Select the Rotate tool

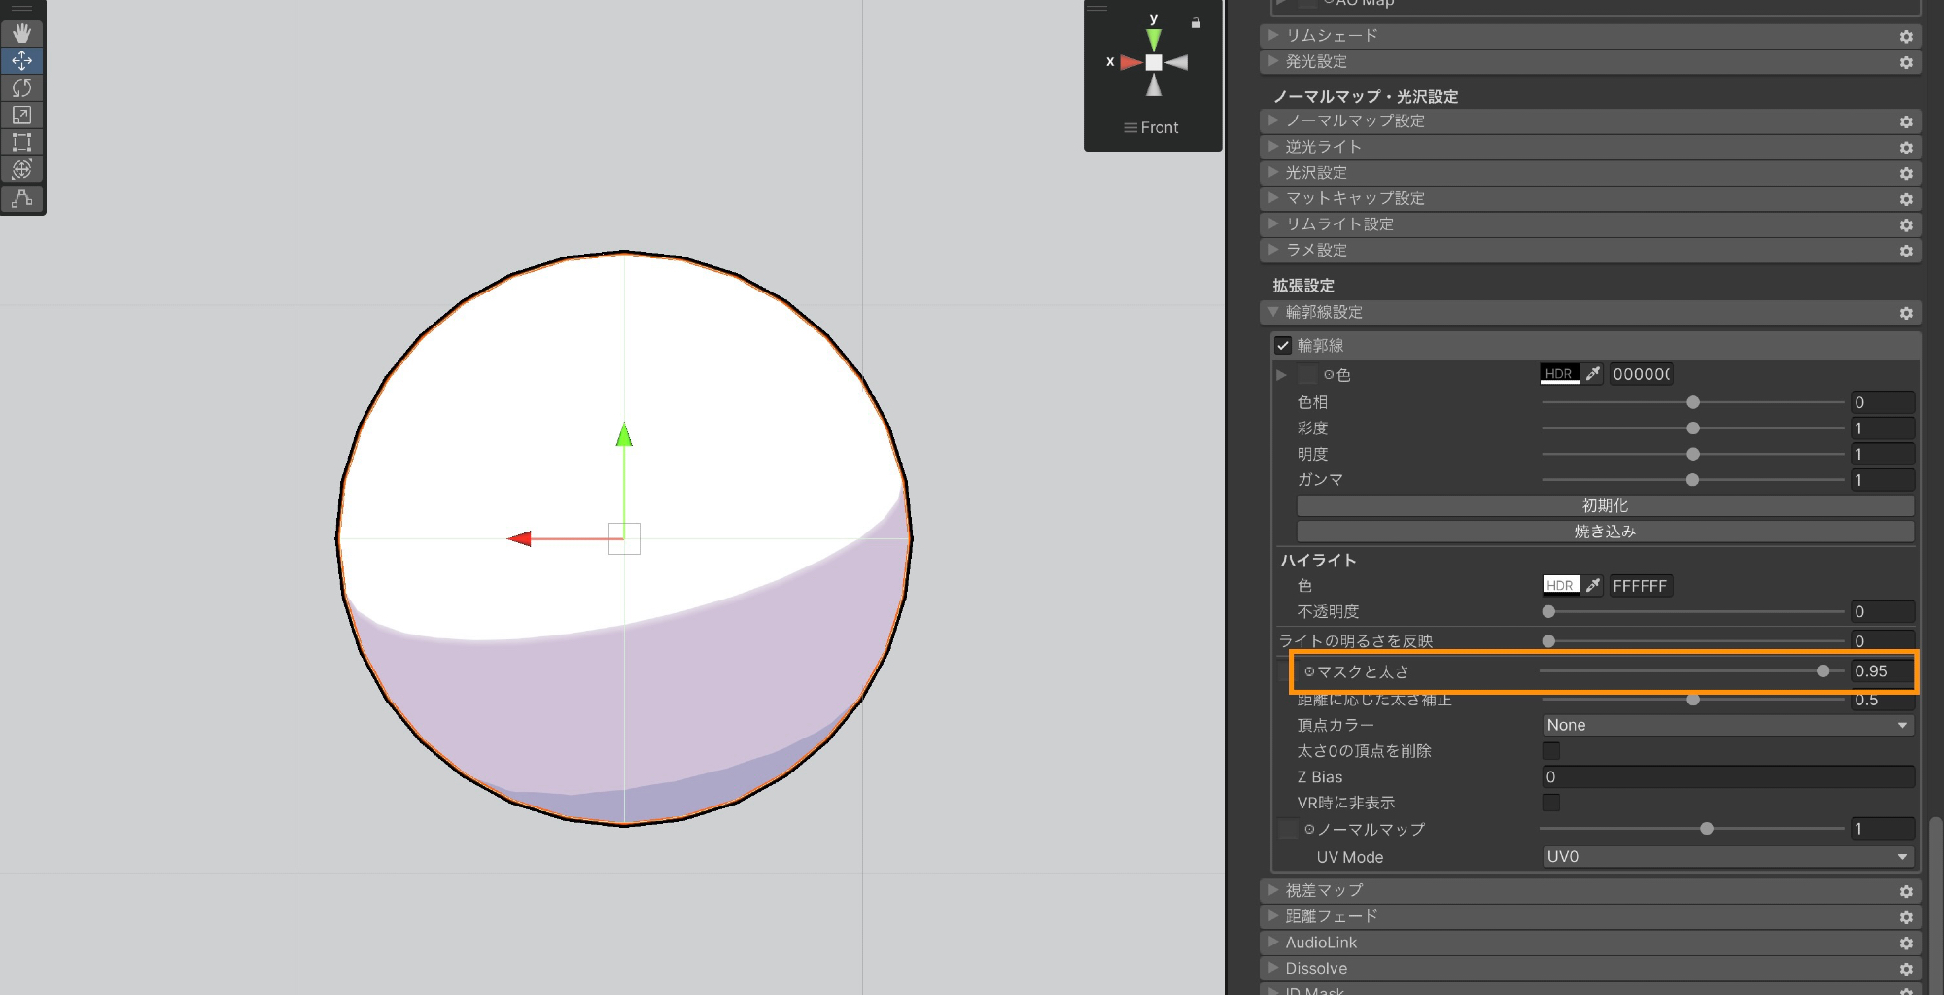pos(21,88)
